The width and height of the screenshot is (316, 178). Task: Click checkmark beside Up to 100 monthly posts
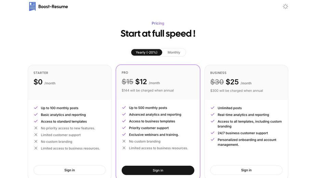[36, 108]
